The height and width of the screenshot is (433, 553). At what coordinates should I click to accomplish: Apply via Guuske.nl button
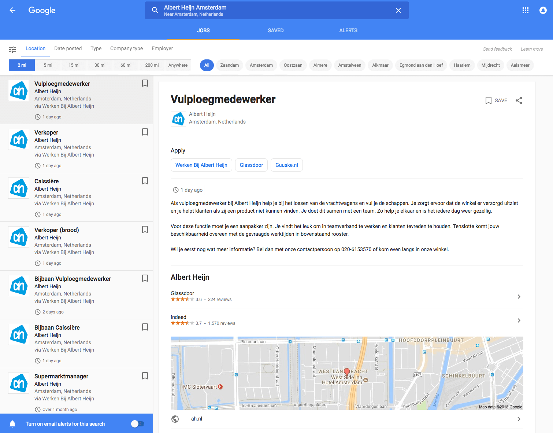tap(287, 165)
